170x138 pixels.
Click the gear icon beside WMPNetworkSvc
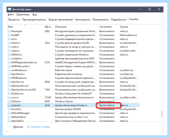(9, 66)
